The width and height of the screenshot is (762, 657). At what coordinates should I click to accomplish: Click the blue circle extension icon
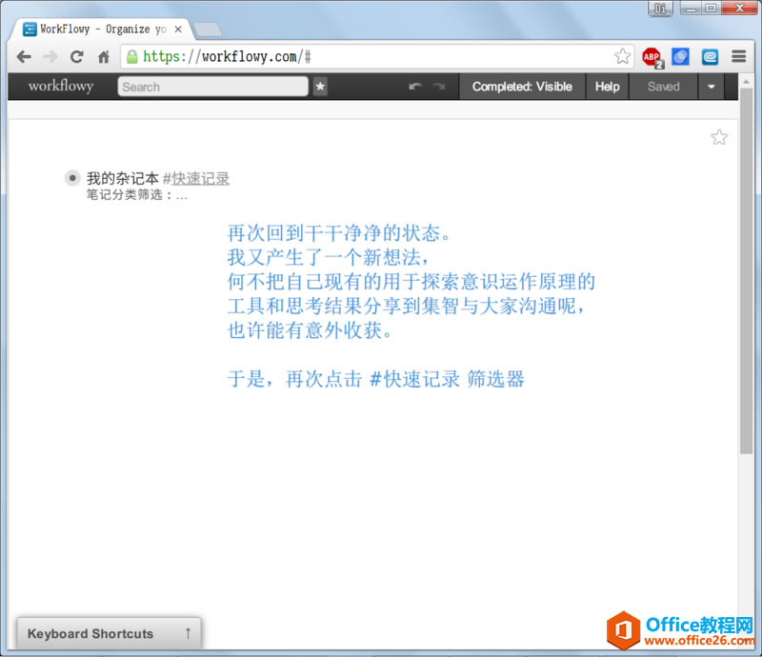(x=680, y=57)
